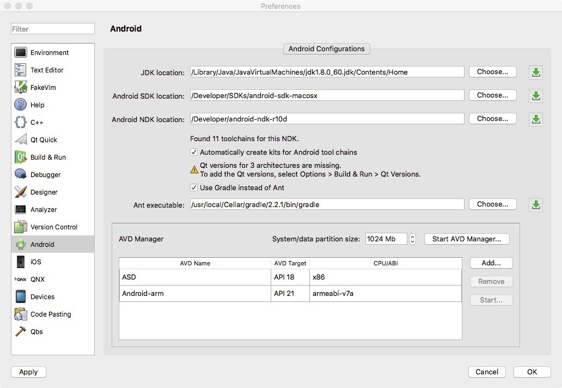Select the Debugger category icon
This screenshot has height=388, width=562.
pos(21,174)
